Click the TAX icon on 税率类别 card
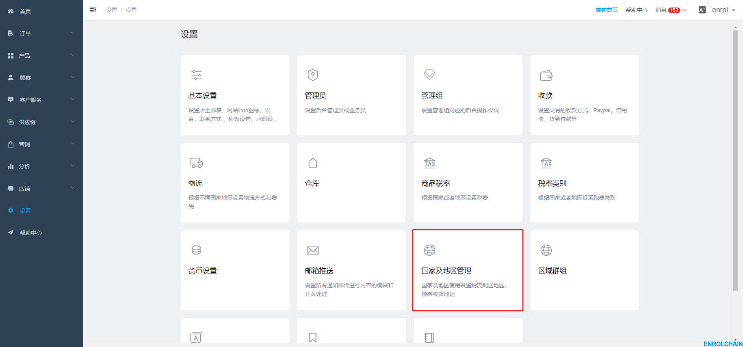This screenshot has height=347, width=743. (546, 163)
